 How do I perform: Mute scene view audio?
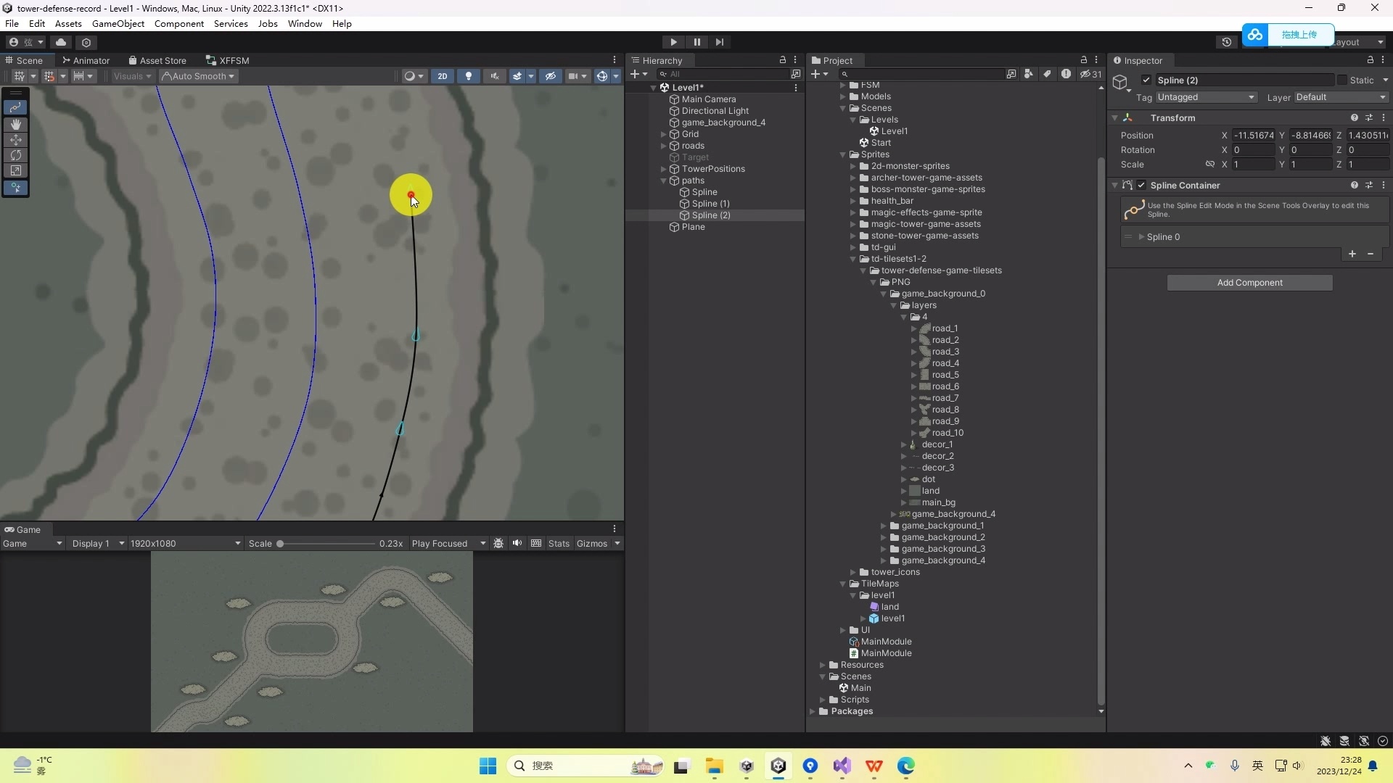tap(496, 76)
